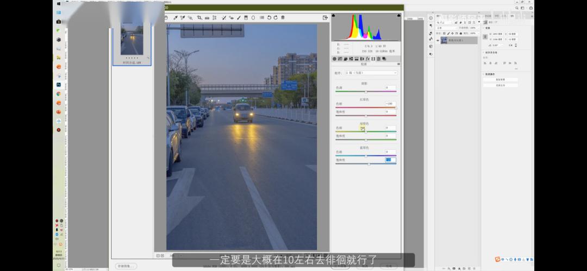This screenshot has height=271, width=587.
Task: Open the Basic panel tab
Action: (334, 59)
